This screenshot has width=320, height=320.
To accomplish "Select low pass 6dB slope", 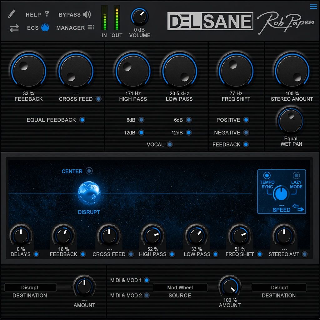I will click(189, 120).
